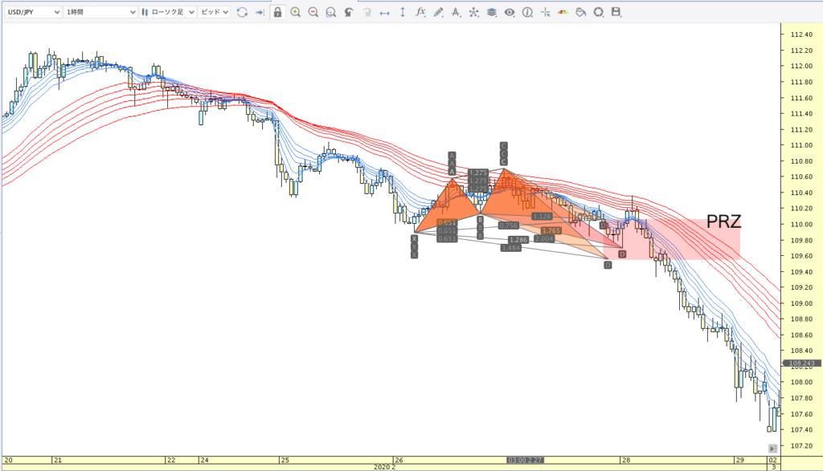Select the text annotation tool

click(456, 12)
